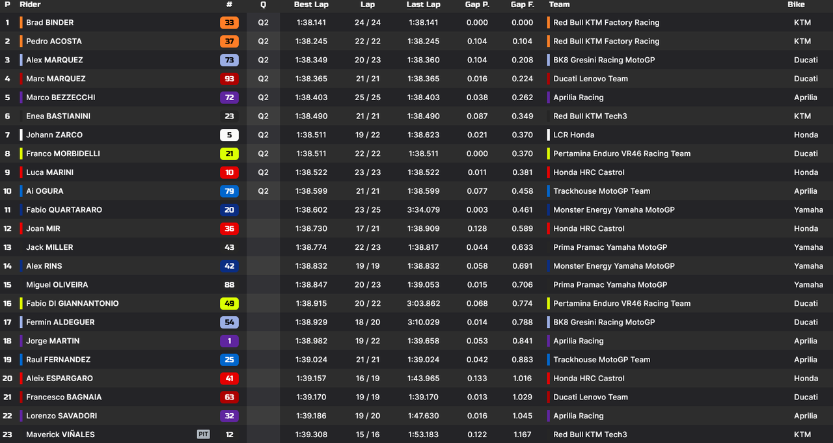This screenshot has width=833, height=443.
Task: Select rider name Marc MARQUEZ
Action: 56,79
